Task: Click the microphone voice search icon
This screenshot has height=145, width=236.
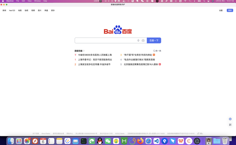Action: pyautogui.click(x=138, y=41)
